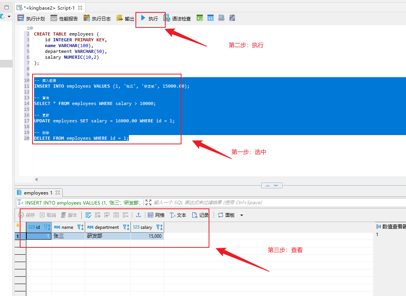
Task: Switch to 记录 record view
Action: (x=200, y=215)
